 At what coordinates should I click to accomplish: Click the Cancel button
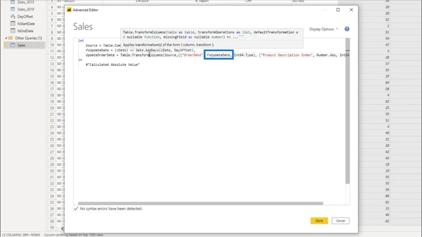pyautogui.click(x=340, y=221)
